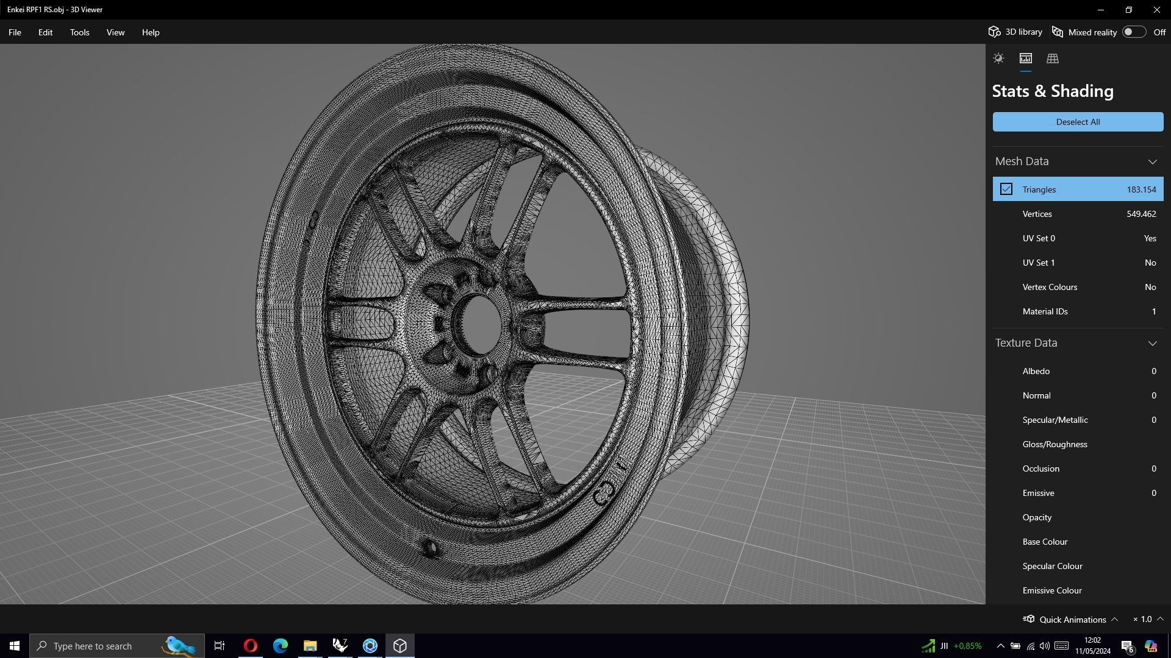Viewport: 1171px width, 658px height.
Task: Click the battery status tray icon
Action: pyautogui.click(x=1015, y=646)
